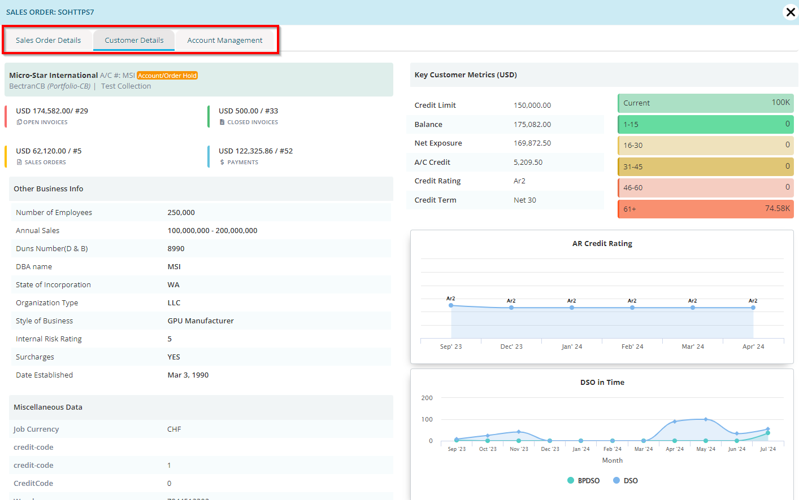Click the Annual Sales range value

tap(212, 230)
